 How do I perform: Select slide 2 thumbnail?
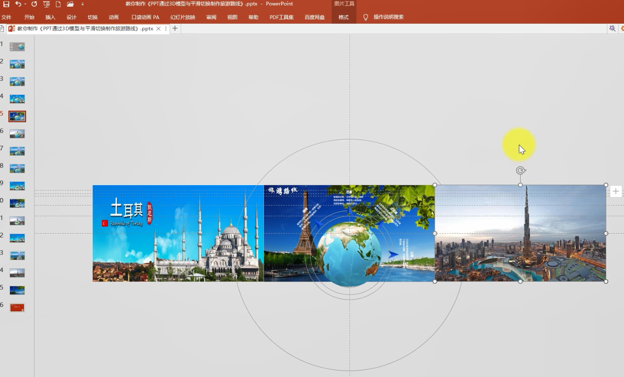tap(17, 64)
